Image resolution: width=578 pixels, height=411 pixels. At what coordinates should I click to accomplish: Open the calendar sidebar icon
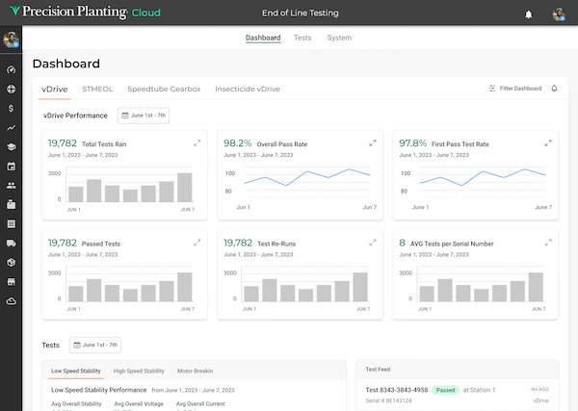[x=11, y=167]
